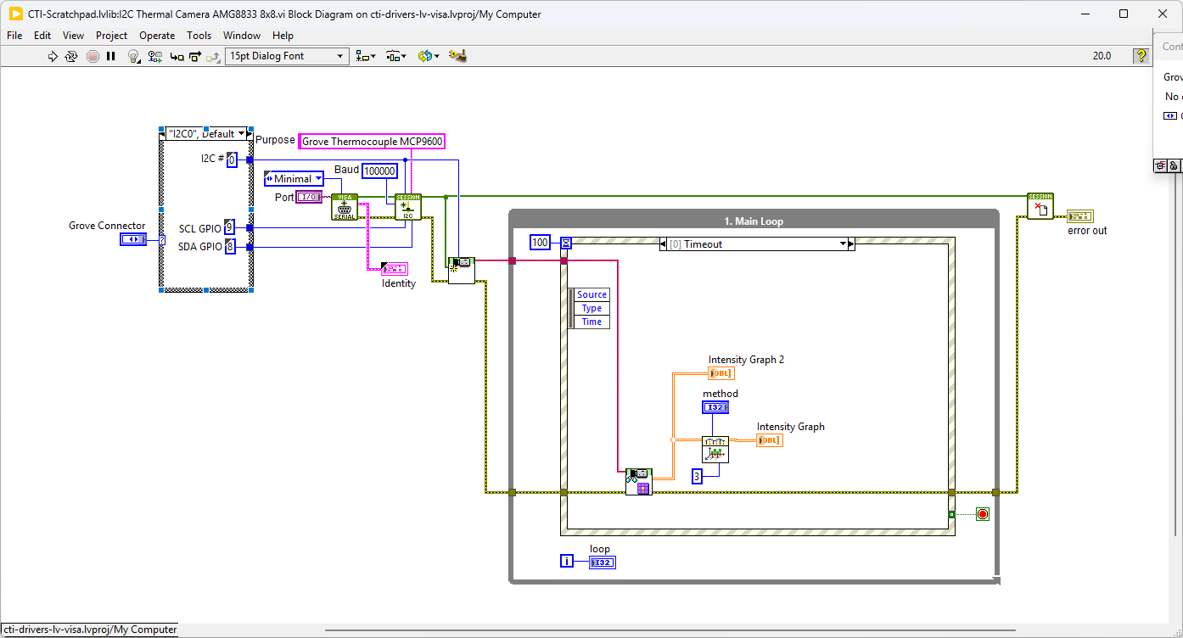Click the Session close node near error out
1183x638 pixels.
(x=1040, y=205)
